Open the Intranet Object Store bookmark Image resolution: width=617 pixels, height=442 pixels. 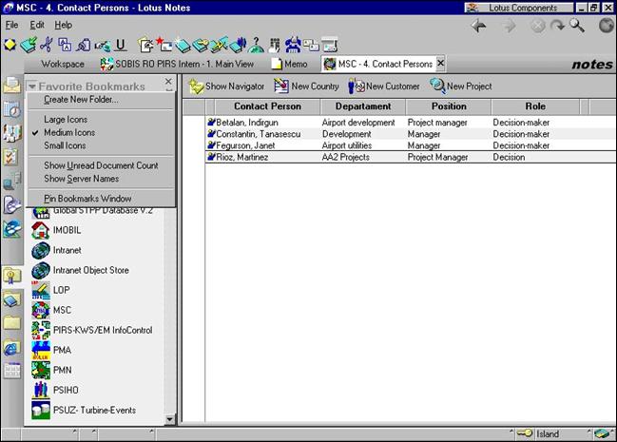90,271
